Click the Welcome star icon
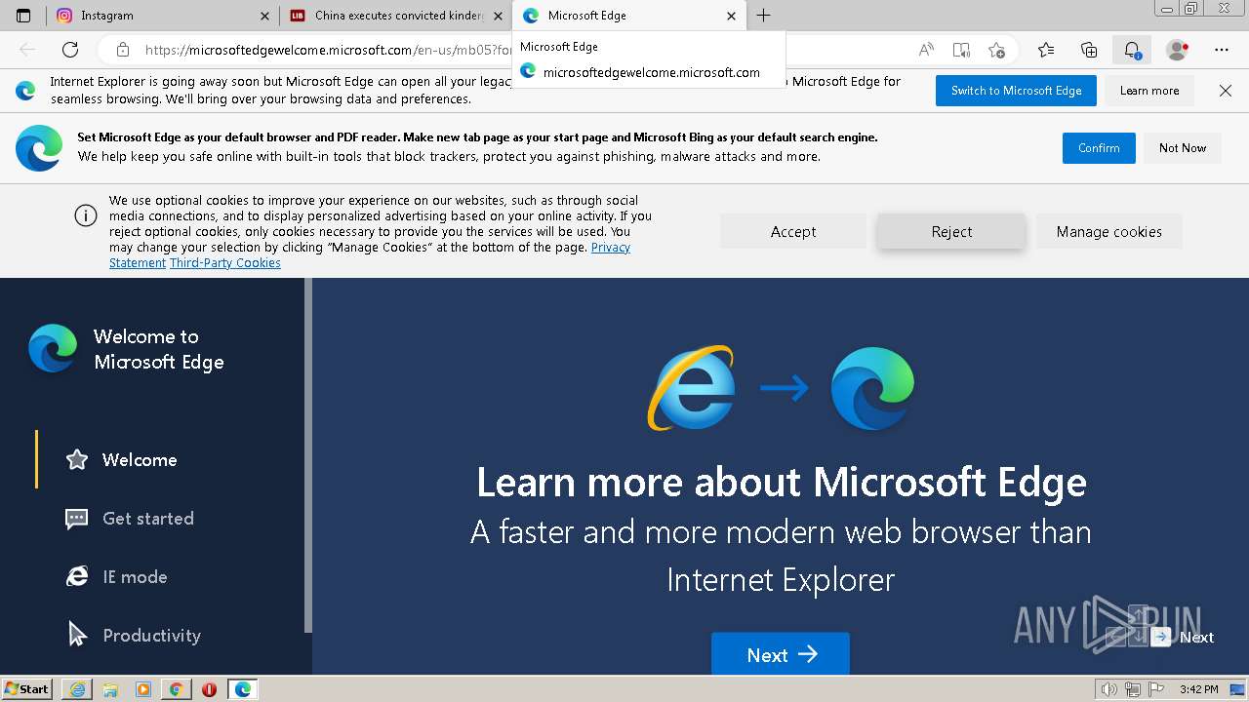 click(76, 459)
